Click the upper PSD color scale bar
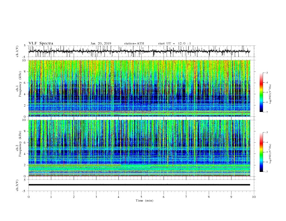The image size is (286, 221). [261, 92]
